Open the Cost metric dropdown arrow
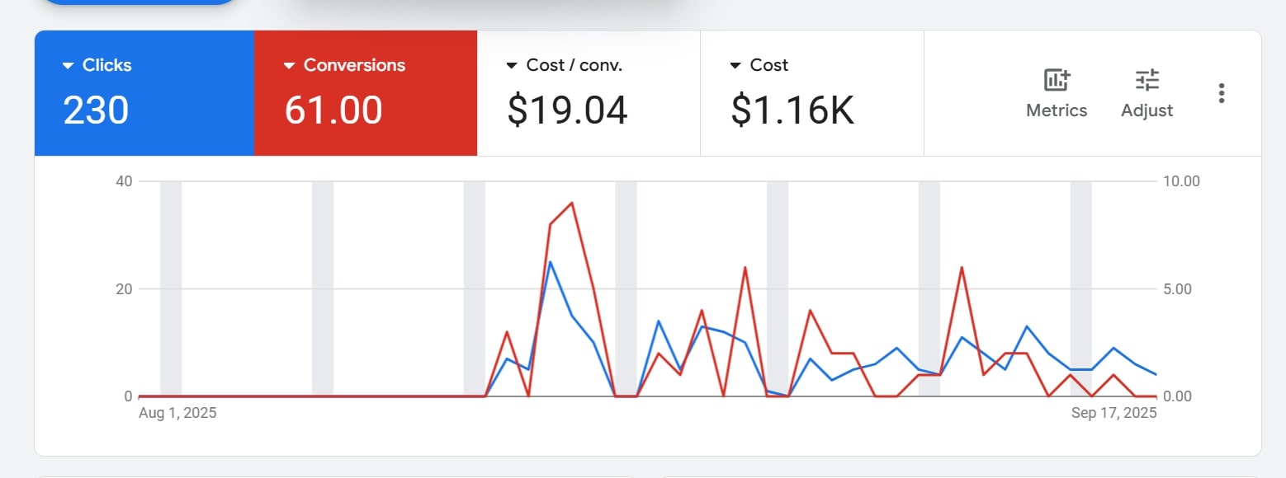 pyautogui.click(x=736, y=66)
